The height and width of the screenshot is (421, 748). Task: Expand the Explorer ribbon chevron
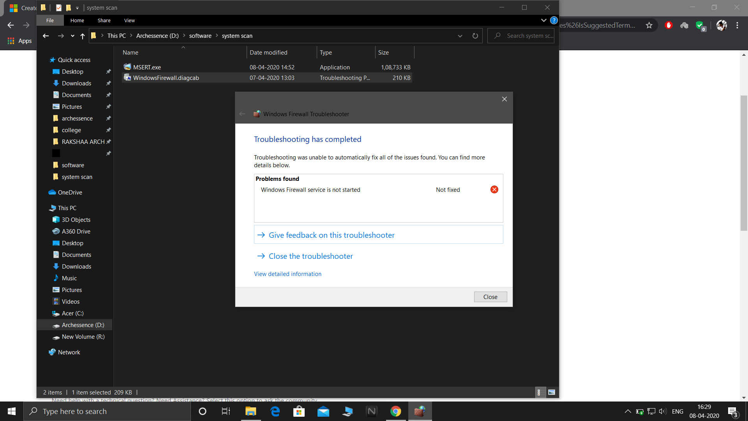[543, 20]
